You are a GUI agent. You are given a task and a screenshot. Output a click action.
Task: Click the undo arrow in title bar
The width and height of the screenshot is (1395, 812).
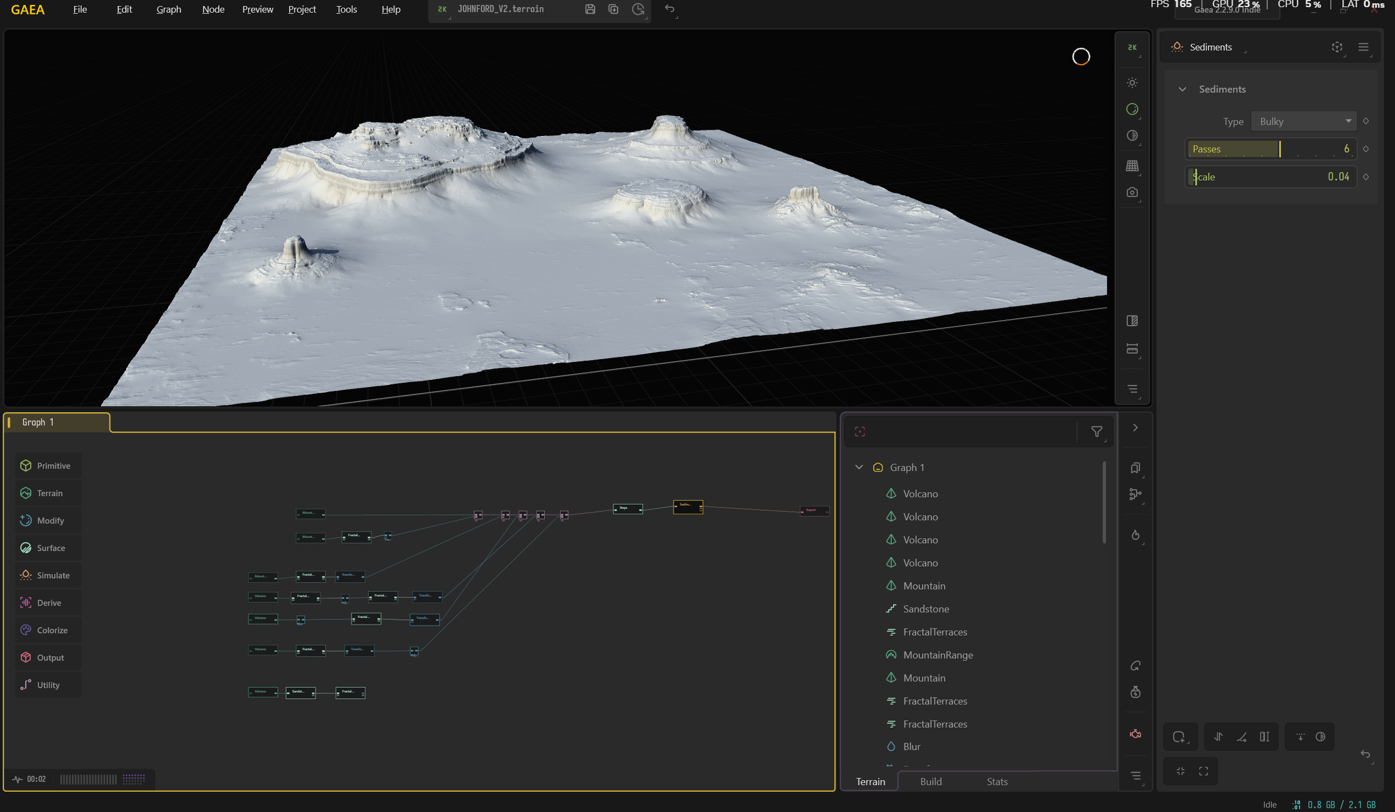tap(670, 9)
